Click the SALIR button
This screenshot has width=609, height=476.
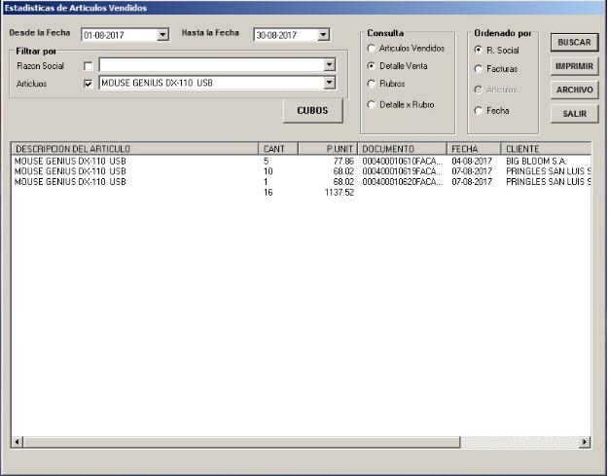tap(574, 114)
